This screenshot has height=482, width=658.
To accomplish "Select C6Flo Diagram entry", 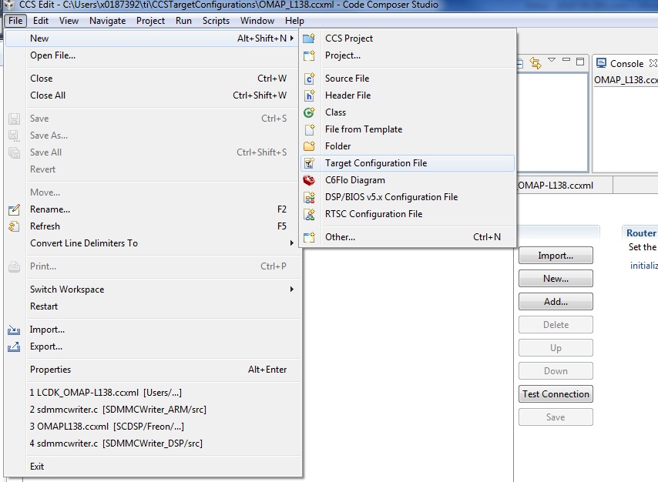I will tap(408, 180).
